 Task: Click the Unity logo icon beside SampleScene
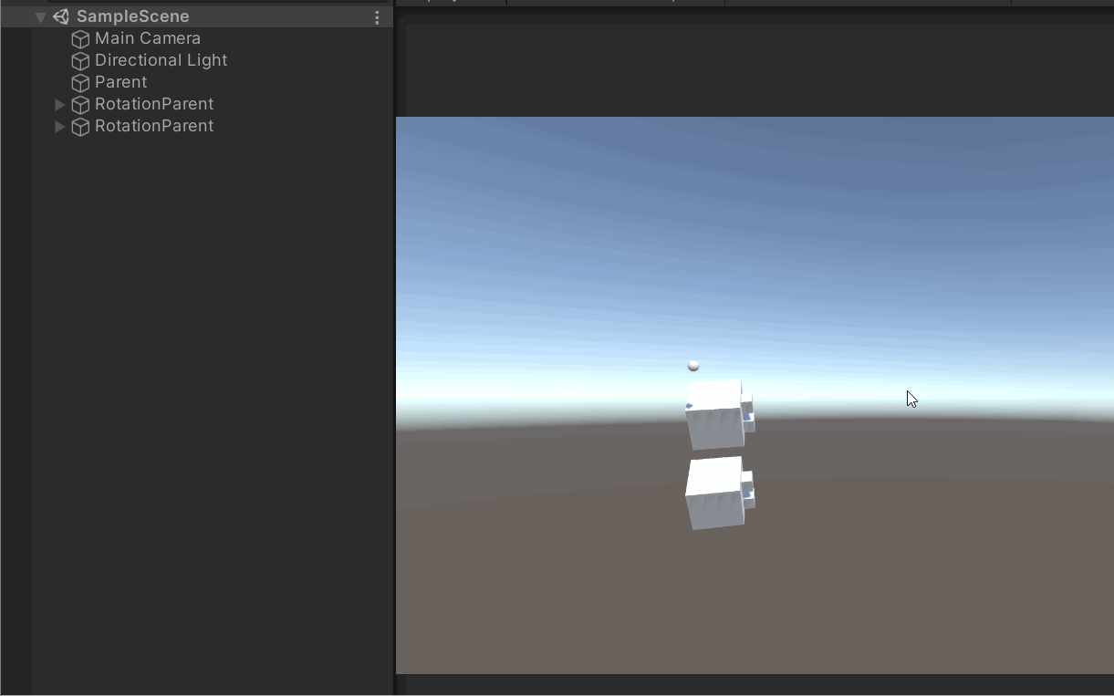[x=61, y=16]
